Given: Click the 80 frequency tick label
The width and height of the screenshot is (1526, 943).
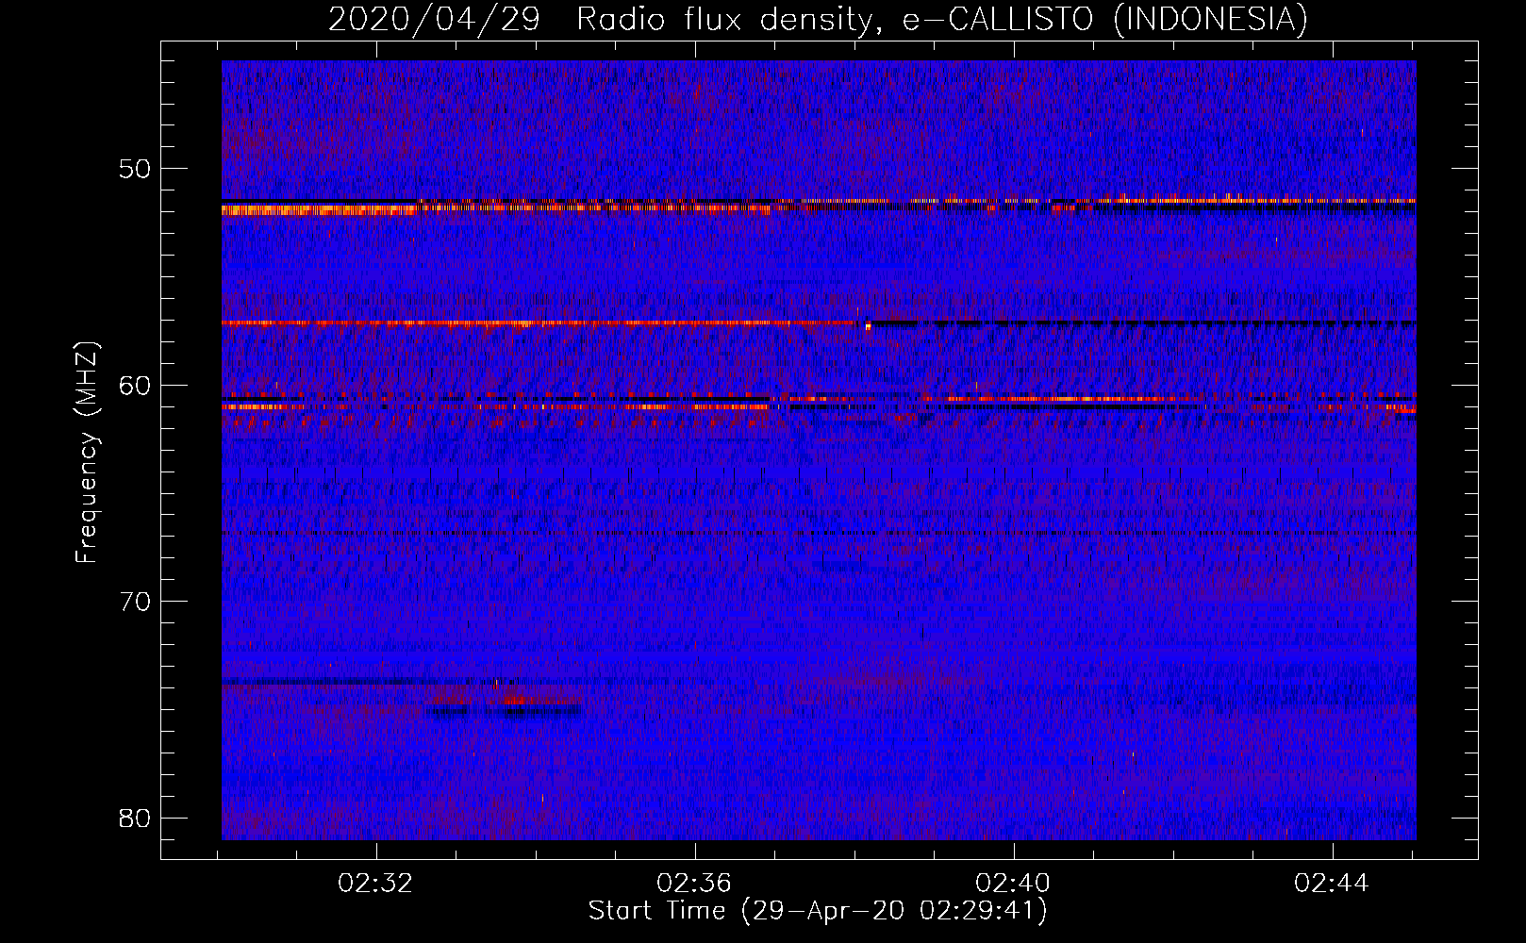Looking at the screenshot, I should click(135, 818).
